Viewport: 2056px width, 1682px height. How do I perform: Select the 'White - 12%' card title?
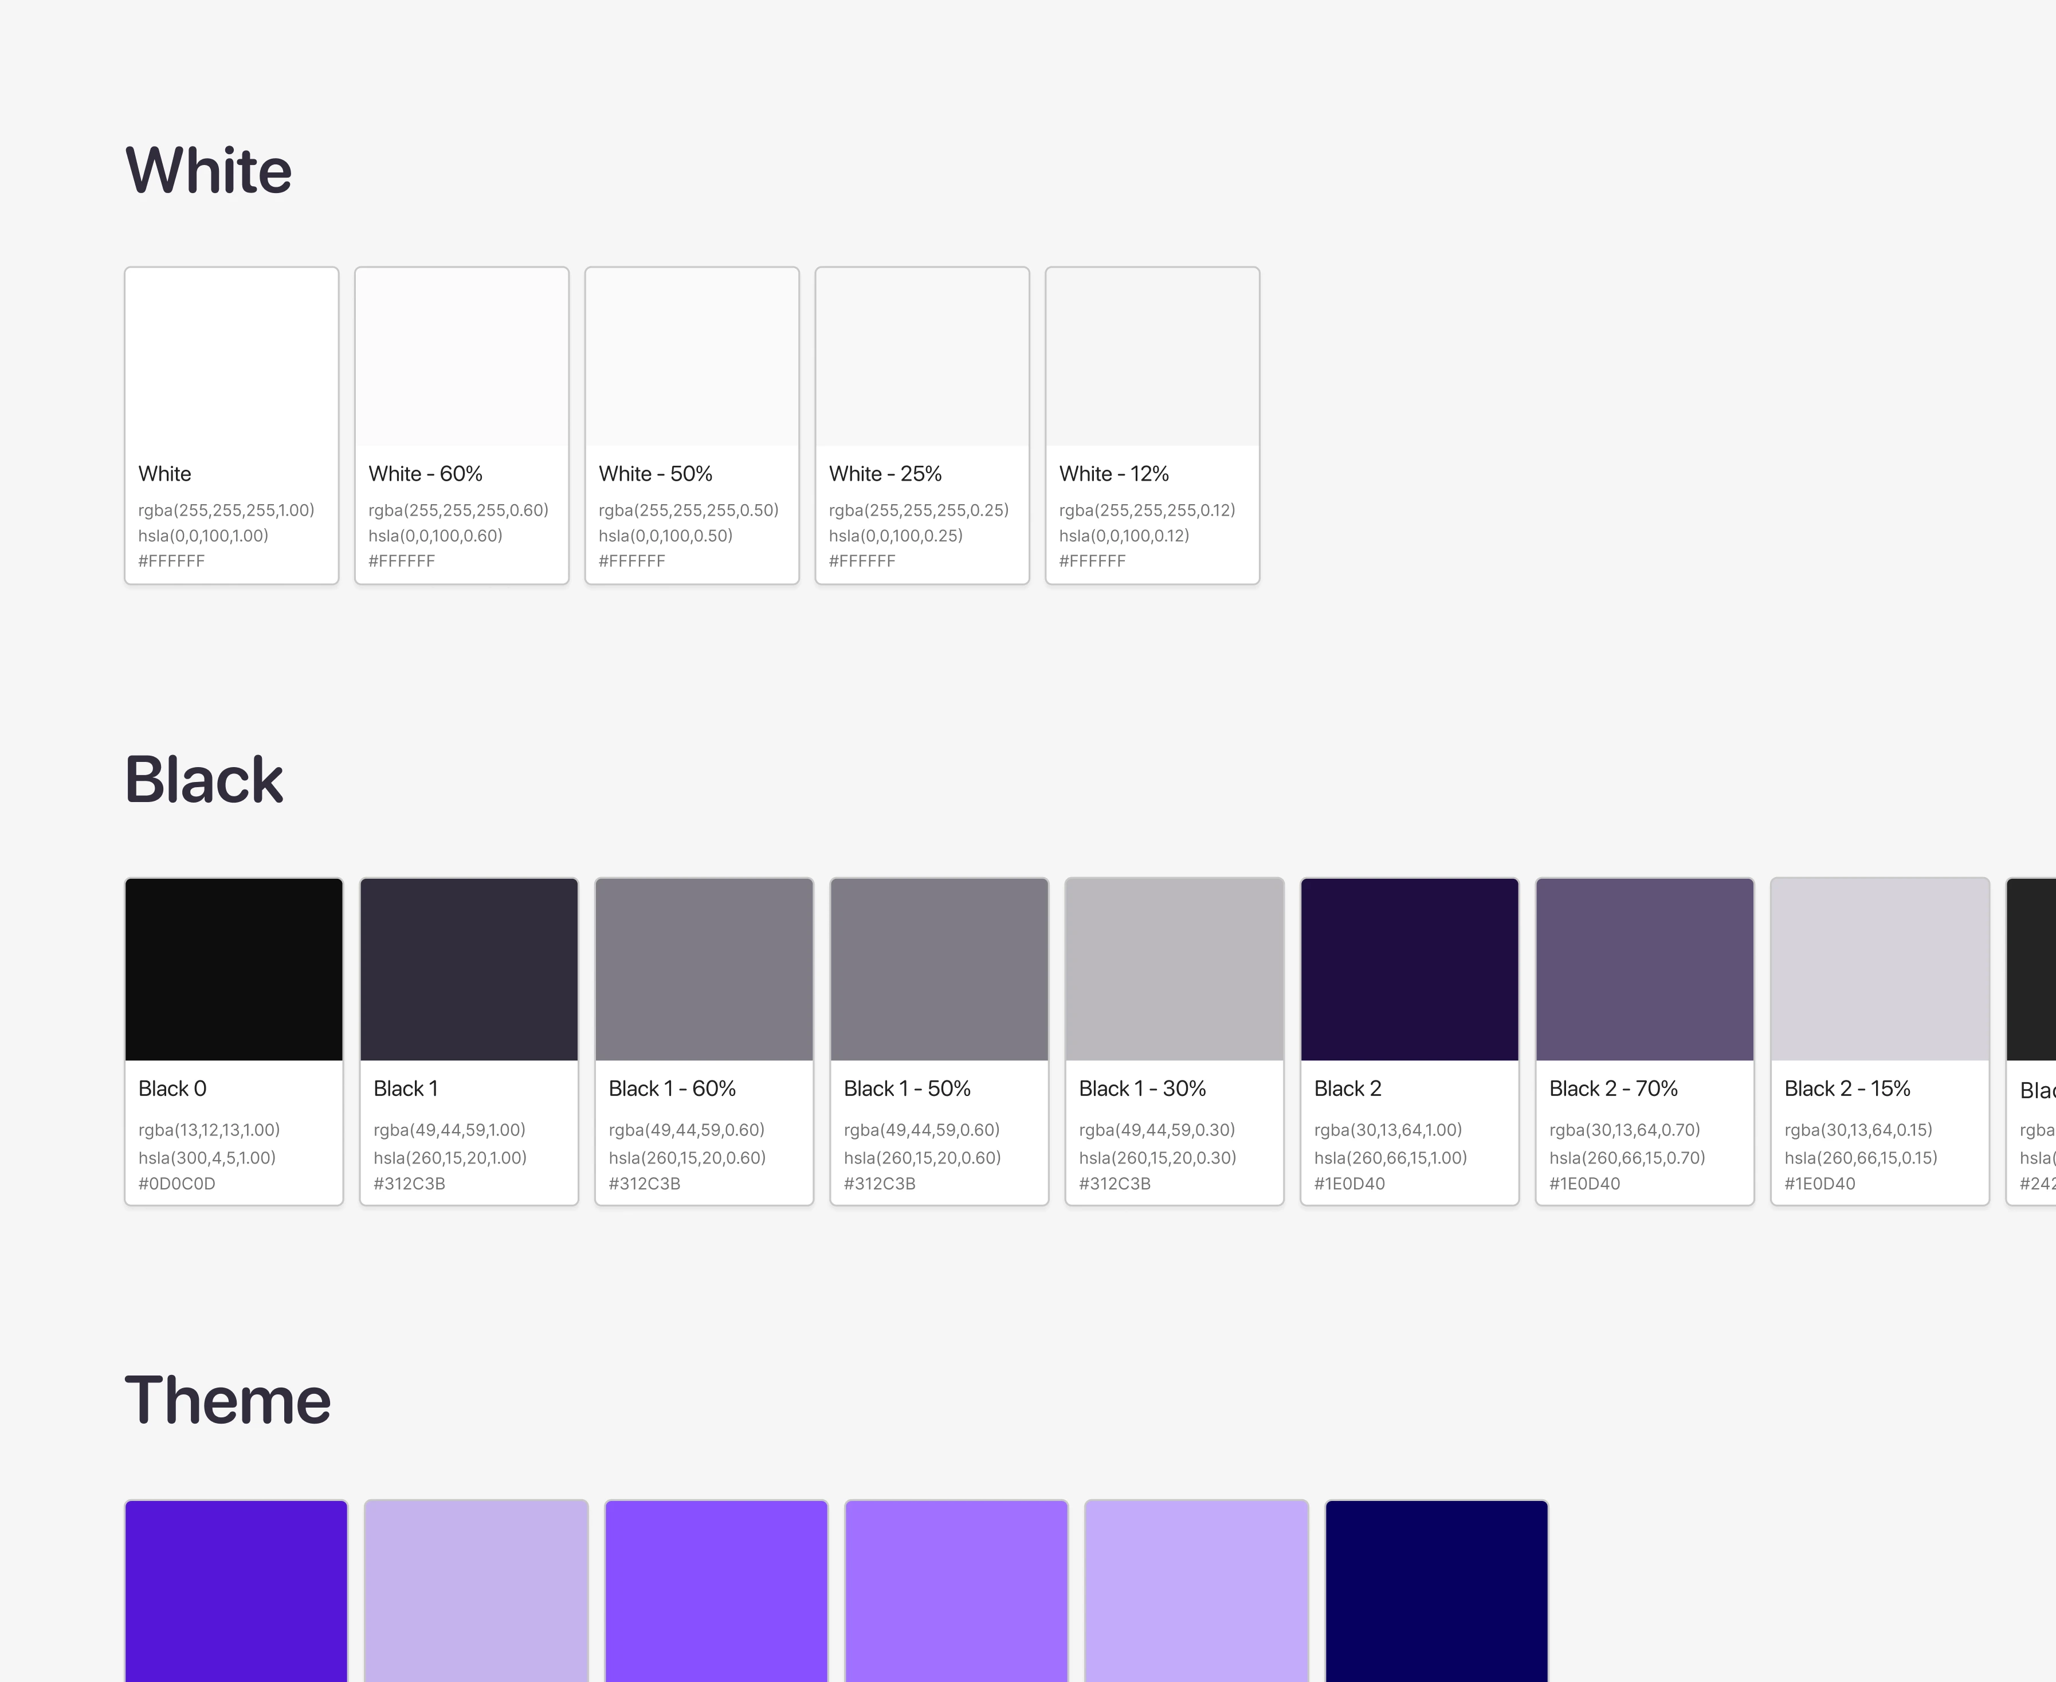1114,474
